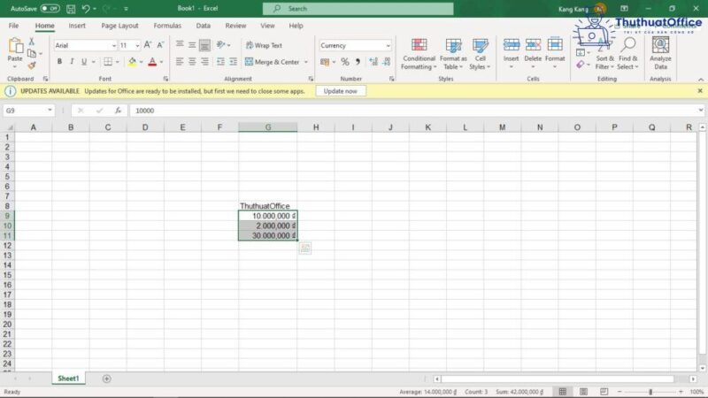The image size is (708, 398).
Task: Click the Comma Style icon
Action: [358, 62]
